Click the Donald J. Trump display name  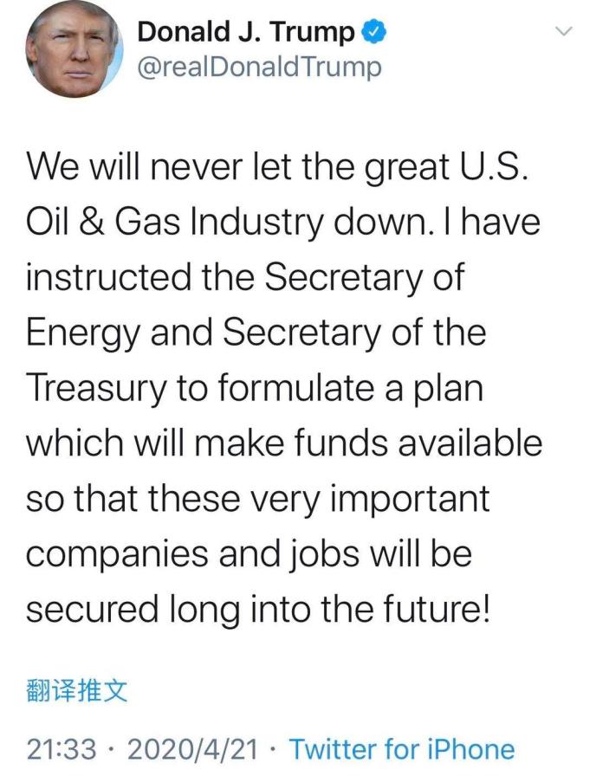(x=247, y=32)
